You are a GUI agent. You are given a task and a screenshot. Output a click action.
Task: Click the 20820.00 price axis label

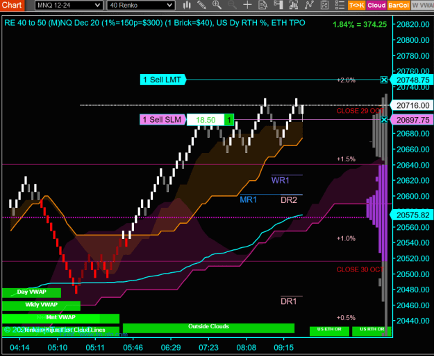(413, 24)
